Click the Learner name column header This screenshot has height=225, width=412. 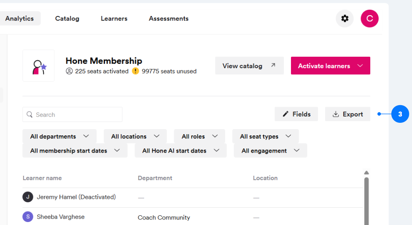42,178
